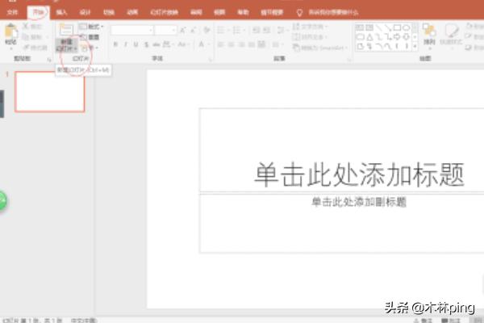Expand the Section dropdown under Reset
The height and width of the screenshot is (323, 484).
pyautogui.click(x=90, y=48)
